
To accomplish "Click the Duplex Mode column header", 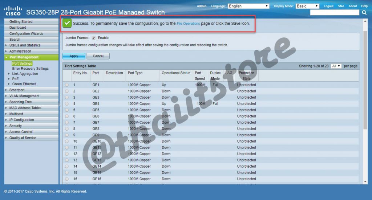I will click(215, 75).
